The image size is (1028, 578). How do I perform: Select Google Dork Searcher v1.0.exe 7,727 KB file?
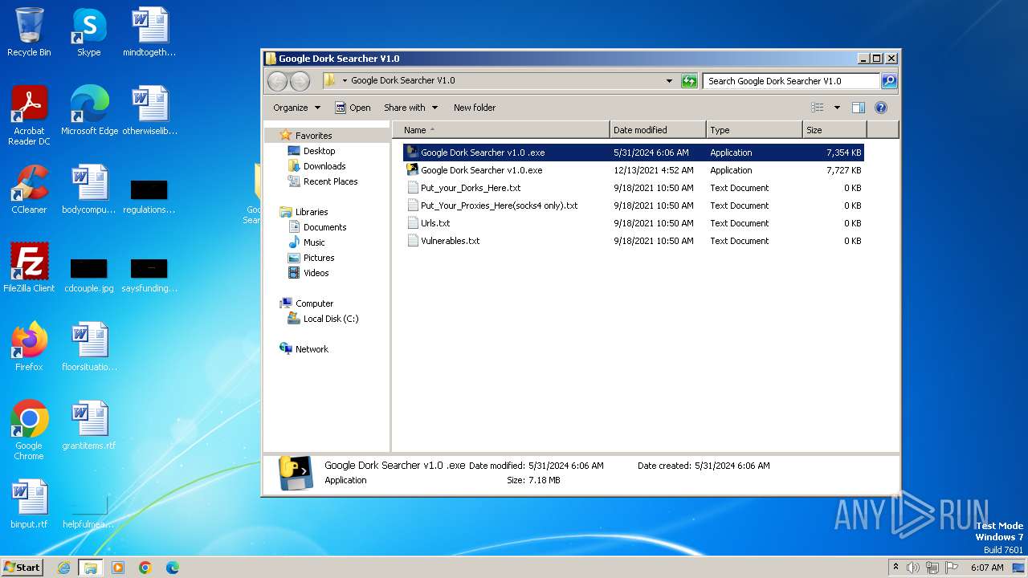click(x=634, y=170)
